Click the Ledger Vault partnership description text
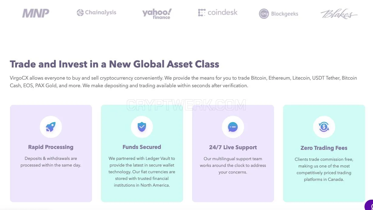This screenshot has width=373, height=210. pyautogui.click(x=142, y=172)
